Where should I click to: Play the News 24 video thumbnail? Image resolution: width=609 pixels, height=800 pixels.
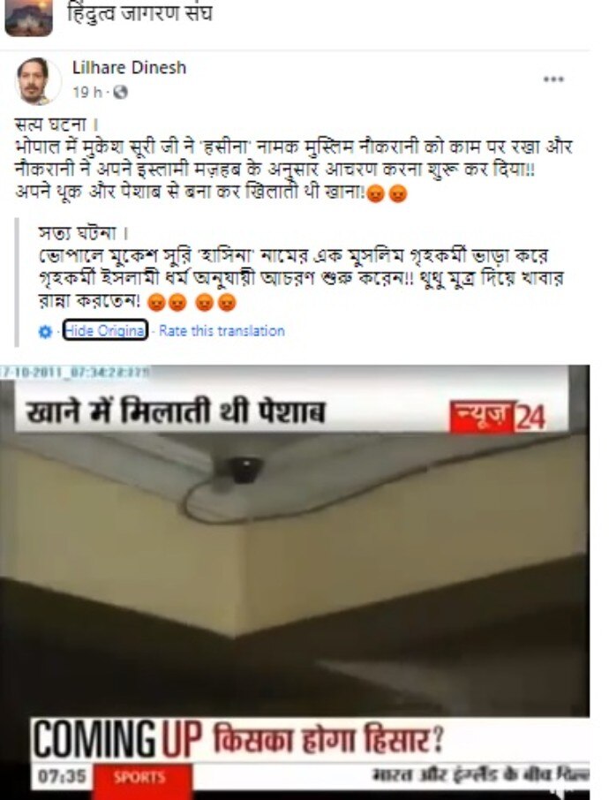(x=295, y=582)
